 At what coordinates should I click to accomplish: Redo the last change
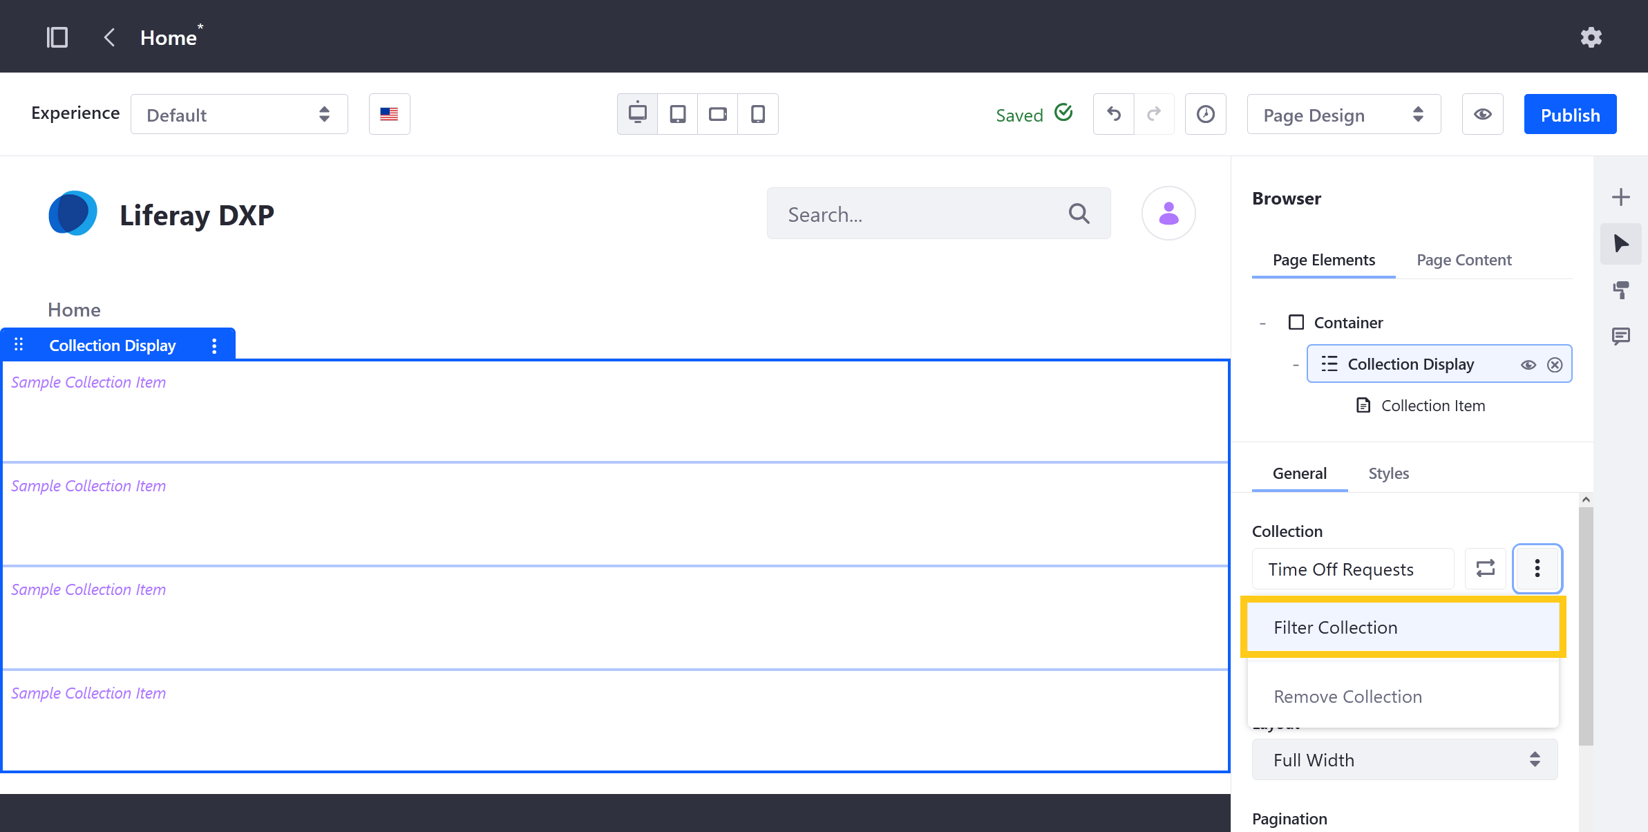(1154, 114)
